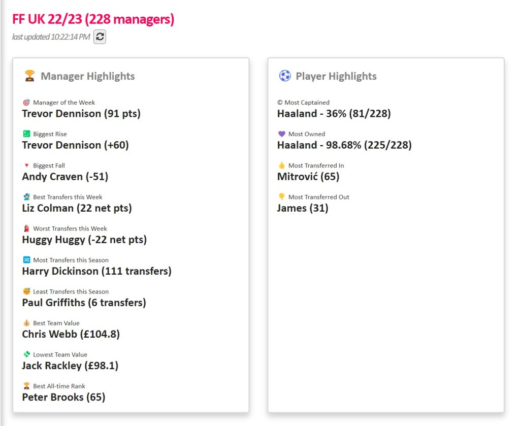Click Chris Webb best team value entry
This screenshot has height=426, width=520.
[71, 334]
